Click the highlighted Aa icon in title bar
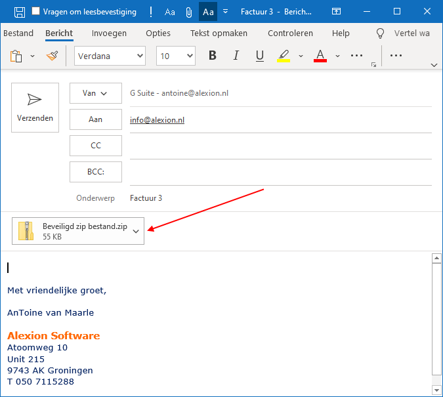 208,12
